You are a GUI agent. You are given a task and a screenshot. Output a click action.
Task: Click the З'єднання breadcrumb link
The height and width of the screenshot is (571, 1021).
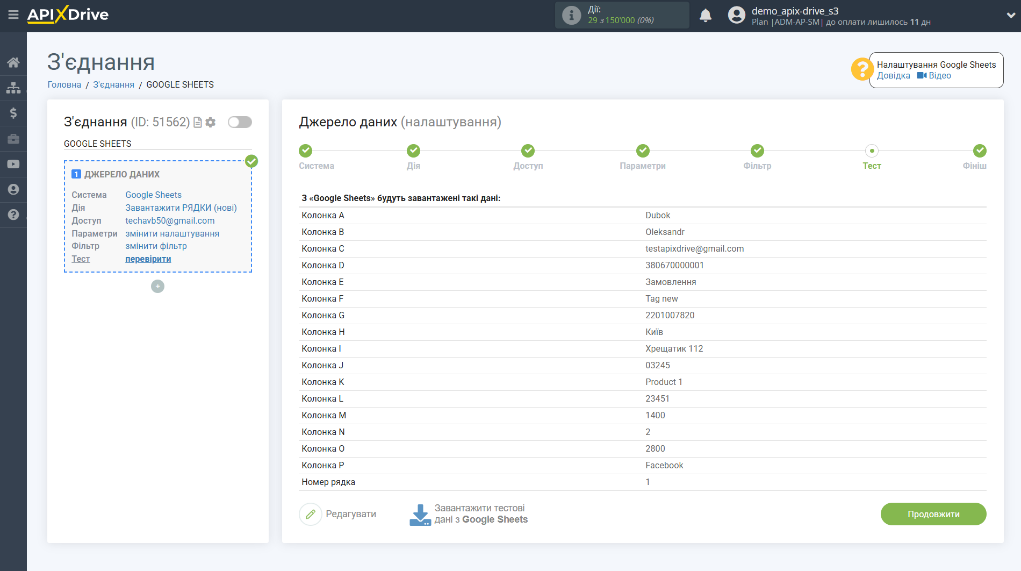click(114, 85)
